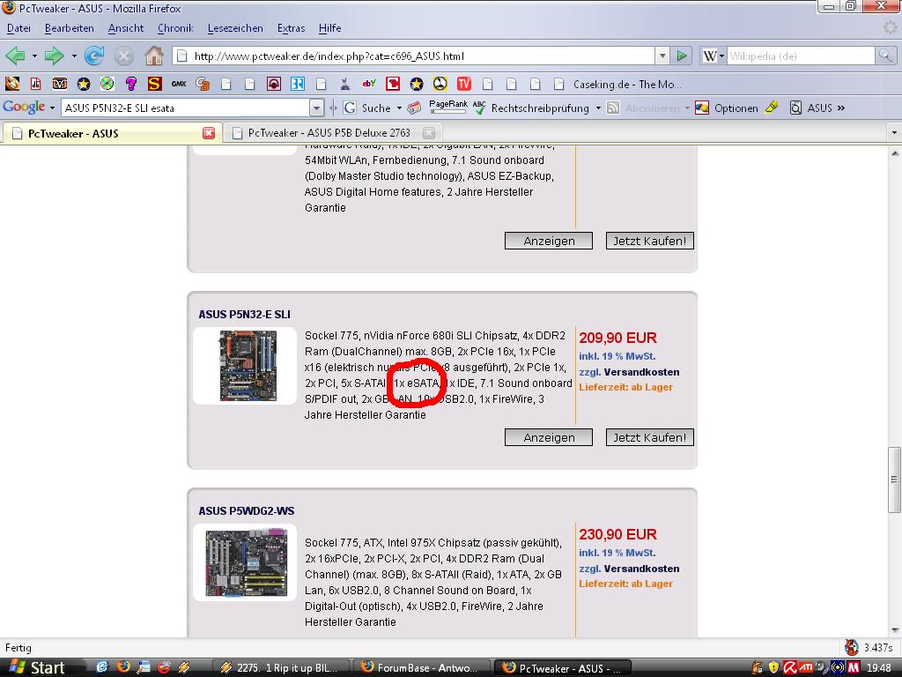Click the Rechtschreibprüfung ABC check icon
The image size is (902, 677).
point(478,108)
